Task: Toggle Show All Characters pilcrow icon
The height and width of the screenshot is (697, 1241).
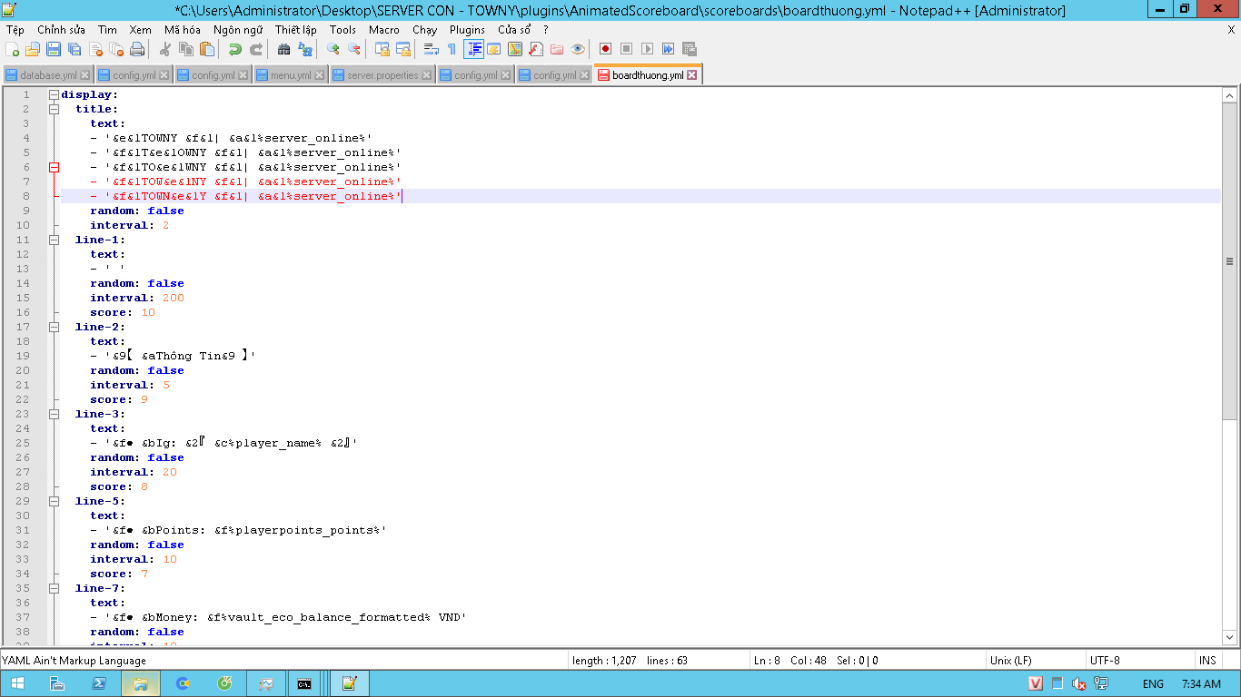Action: click(452, 49)
